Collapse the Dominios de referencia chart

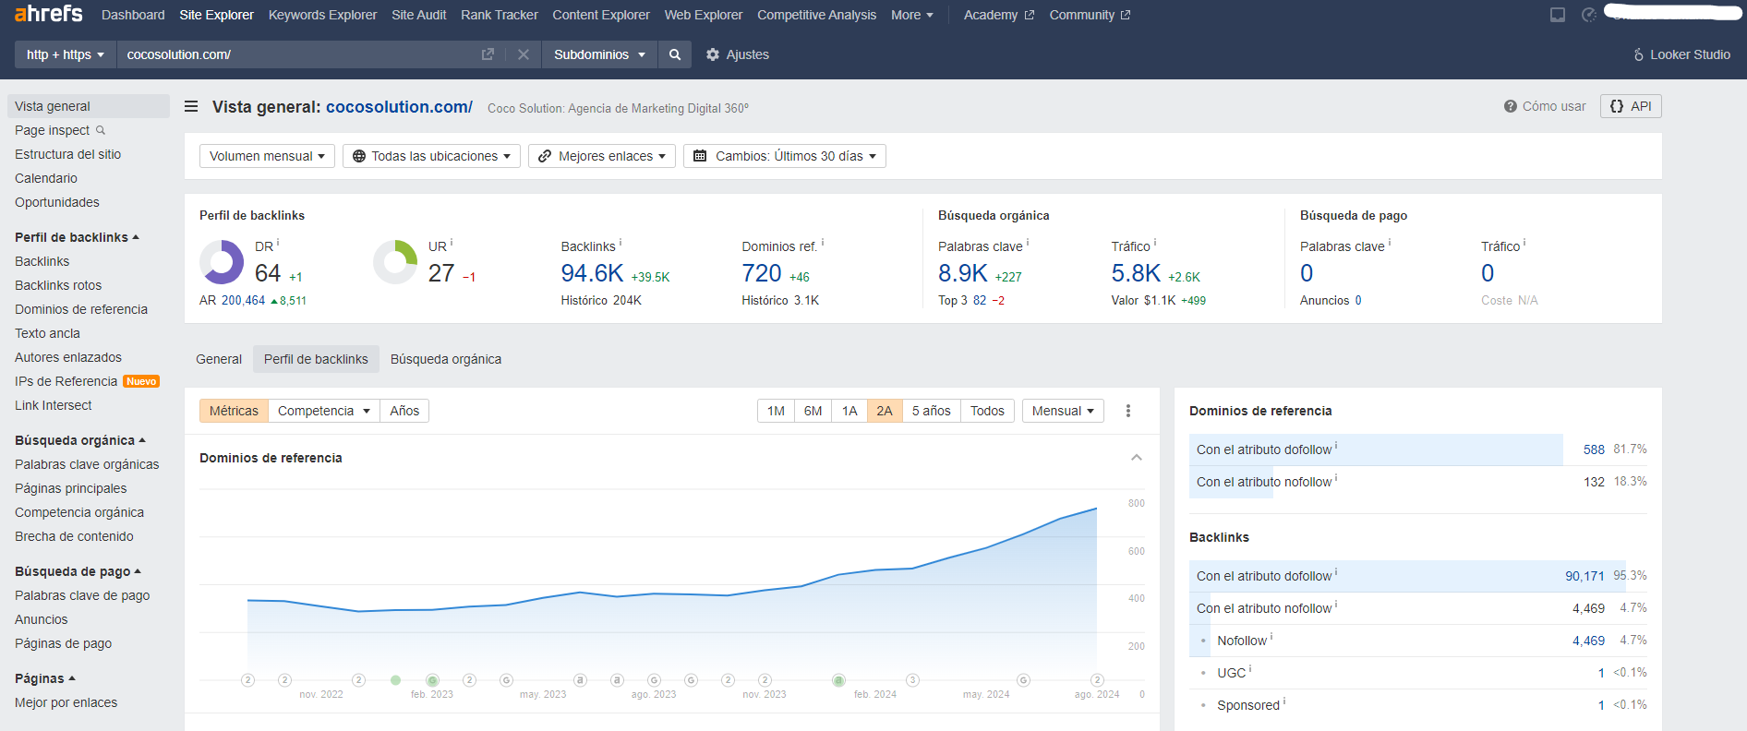(1137, 458)
